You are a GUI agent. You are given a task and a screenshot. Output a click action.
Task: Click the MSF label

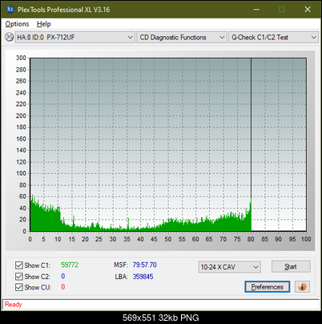point(121,265)
